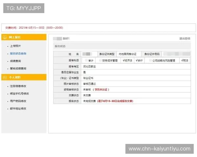Click the 未交费 payment status value
This screenshot has width=197, height=157.
(87, 95)
